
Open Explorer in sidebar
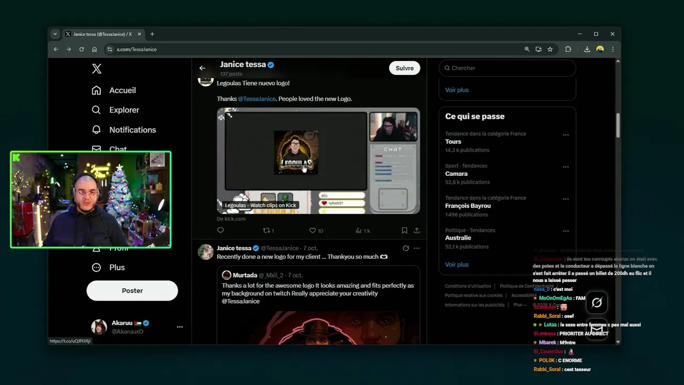click(115, 110)
